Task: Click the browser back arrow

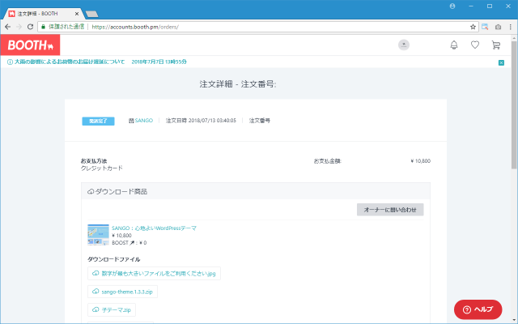Action: point(7,26)
